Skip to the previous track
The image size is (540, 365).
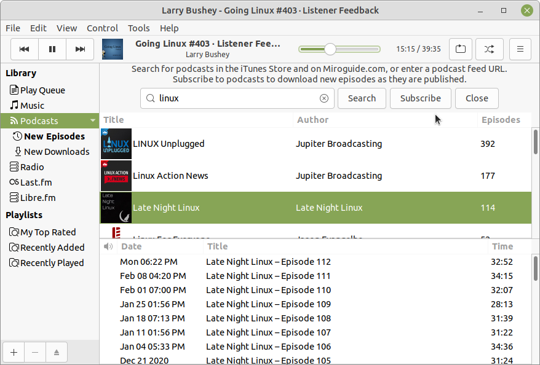click(x=25, y=49)
